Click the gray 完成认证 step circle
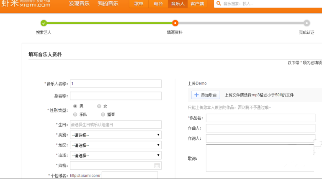 pos(307,23)
